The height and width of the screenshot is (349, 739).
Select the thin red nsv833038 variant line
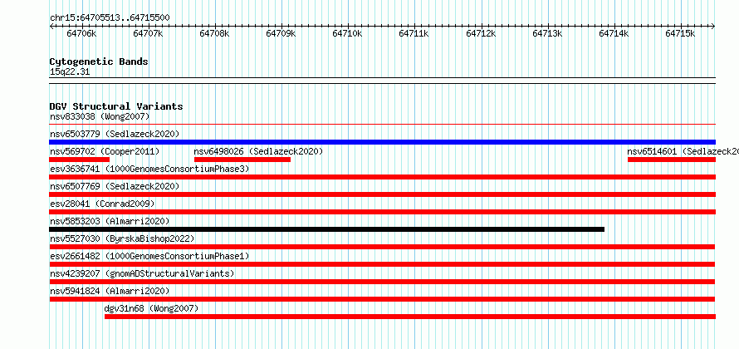pyautogui.click(x=383, y=125)
